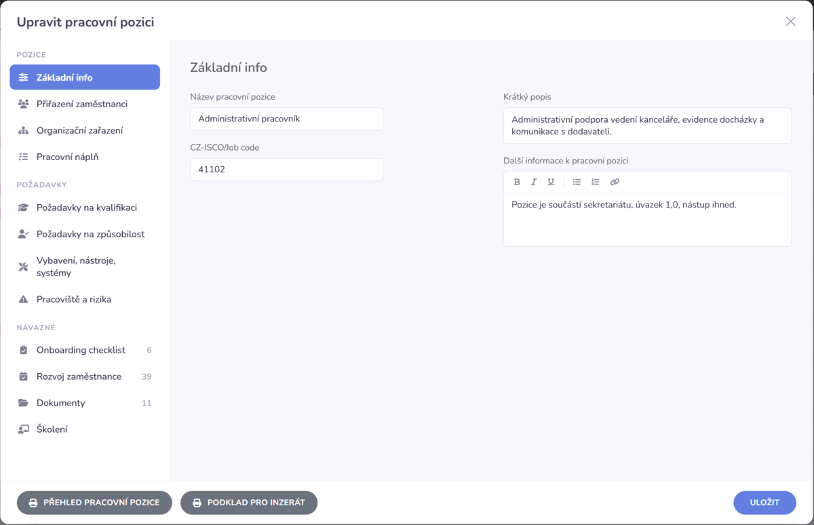Open Vybavení, nástroje, systémy

85,267
